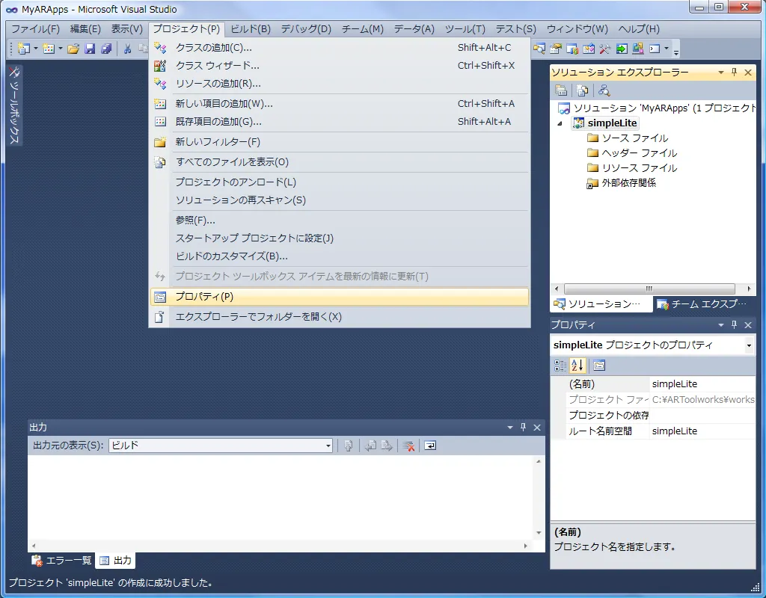This screenshot has width=766, height=598.
Task: Select ソリューション 'MyARApps' root node
Action: pos(657,108)
